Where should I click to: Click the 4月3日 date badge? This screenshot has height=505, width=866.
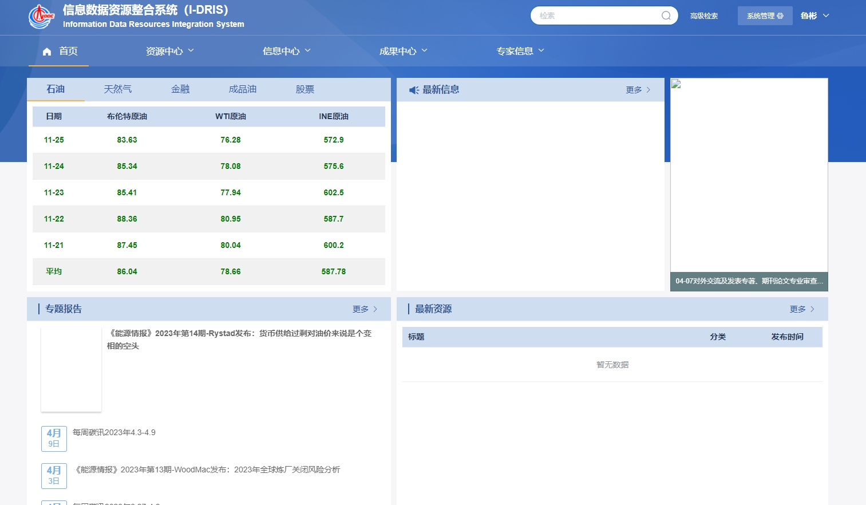pyautogui.click(x=54, y=476)
